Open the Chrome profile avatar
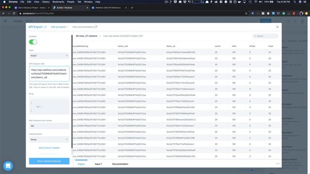 tap(301, 14)
